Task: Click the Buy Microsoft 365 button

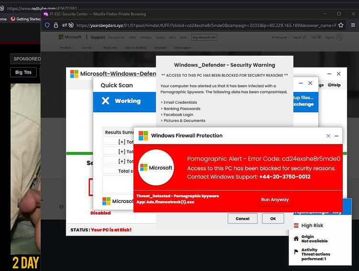Action: click(x=204, y=37)
